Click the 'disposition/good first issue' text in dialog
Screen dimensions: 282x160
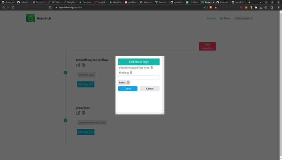[134, 67]
